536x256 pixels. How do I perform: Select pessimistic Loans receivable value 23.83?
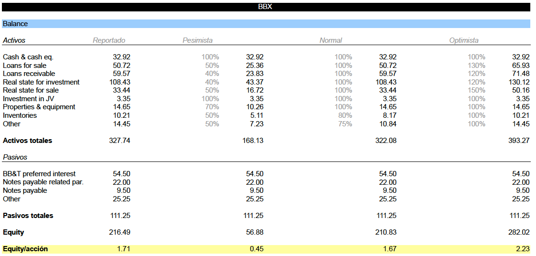pyautogui.click(x=255, y=74)
